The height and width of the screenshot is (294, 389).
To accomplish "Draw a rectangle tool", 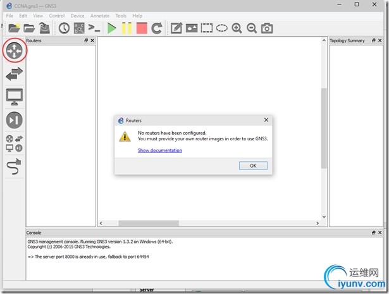I will [207, 28].
